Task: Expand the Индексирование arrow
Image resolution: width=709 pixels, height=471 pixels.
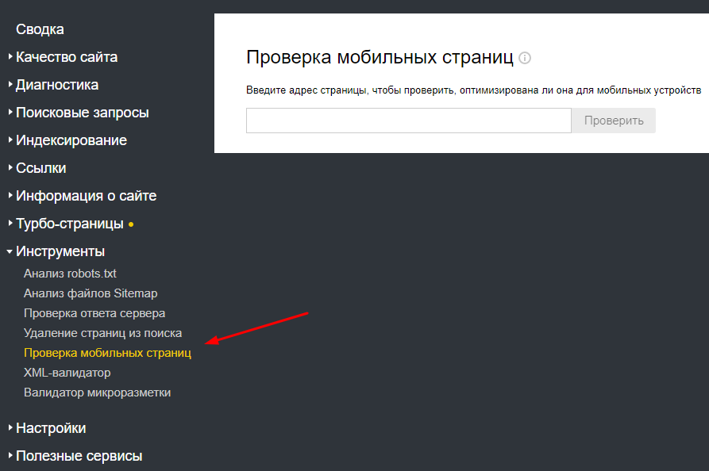Action: [10, 140]
